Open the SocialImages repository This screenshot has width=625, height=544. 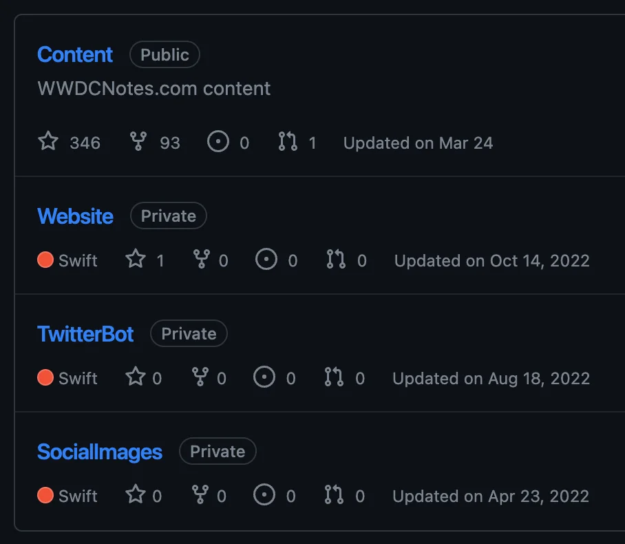(x=99, y=451)
